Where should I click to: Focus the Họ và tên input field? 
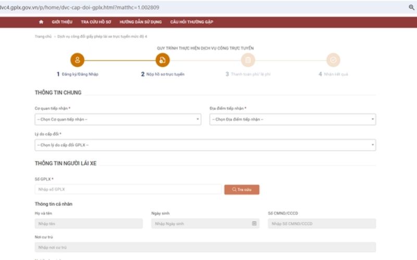(89, 224)
